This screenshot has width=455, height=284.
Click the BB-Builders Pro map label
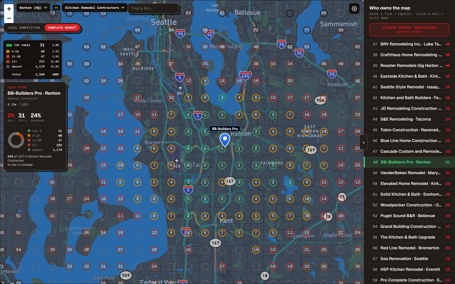click(x=225, y=129)
